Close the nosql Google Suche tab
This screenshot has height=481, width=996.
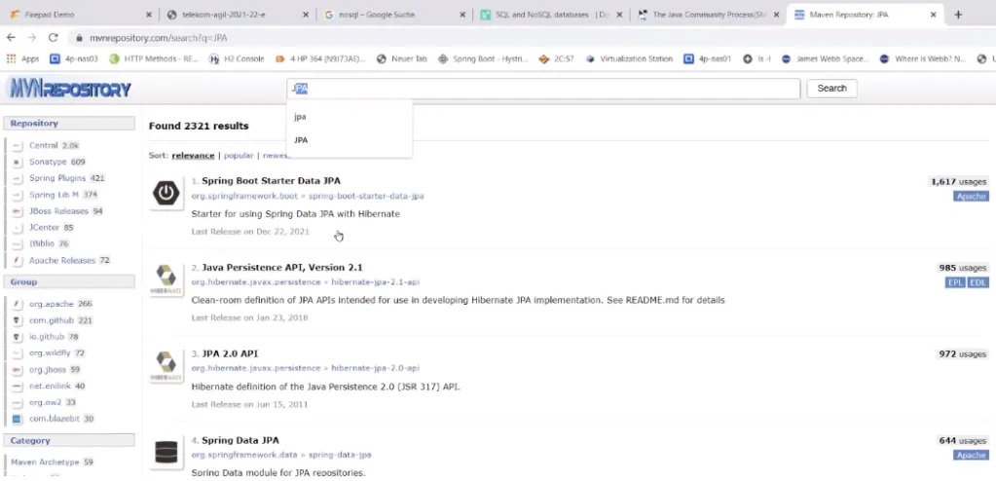(x=462, y=15)
